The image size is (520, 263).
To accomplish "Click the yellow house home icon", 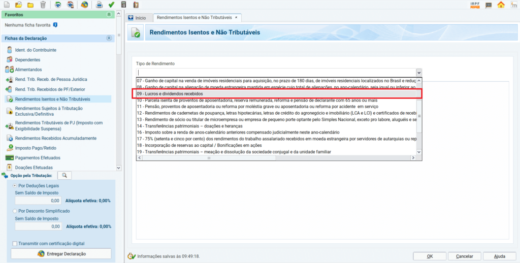I will pos(501,5).
